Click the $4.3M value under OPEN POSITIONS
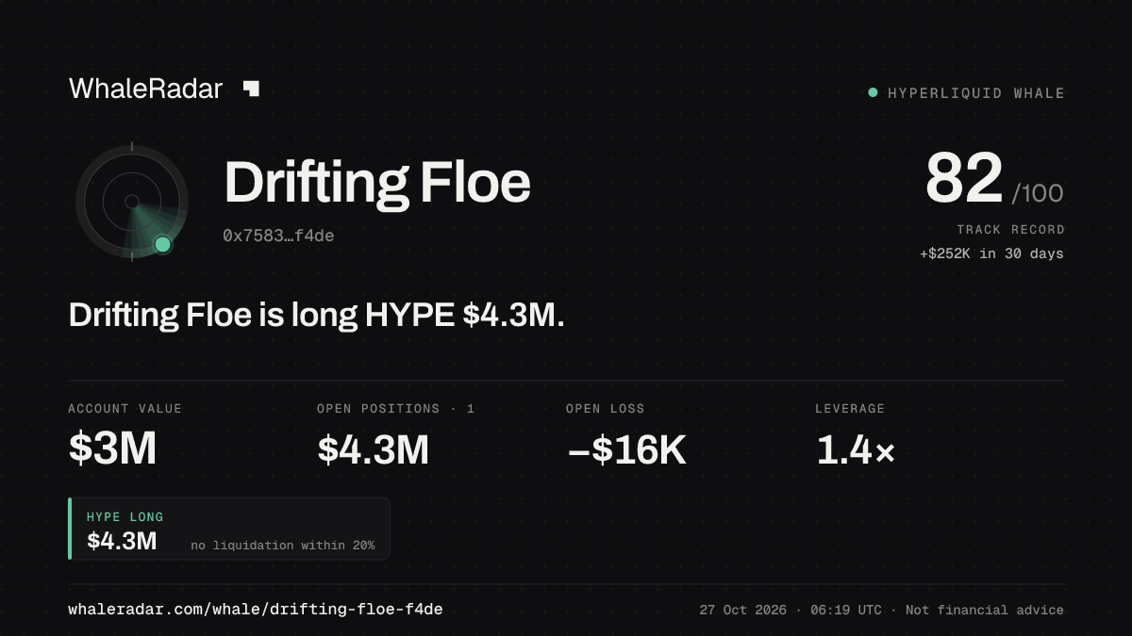Screen dimensions: 1132x636 [374, 449]
